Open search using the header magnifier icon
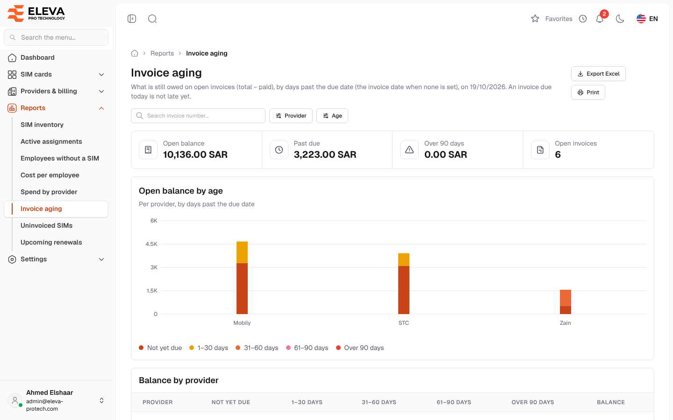Viewport: 673px width, 420px height. point(152,19)
